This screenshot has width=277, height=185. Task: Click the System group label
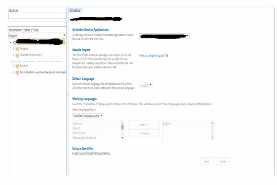24,66
